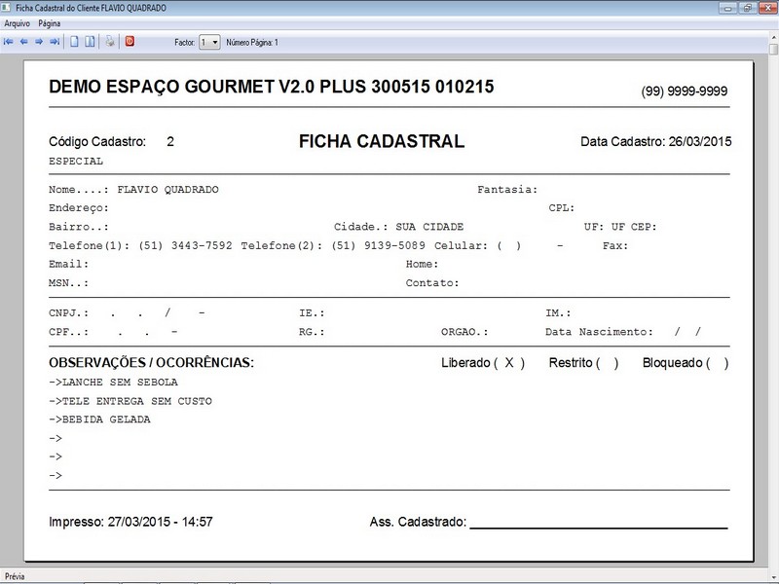The height and width of the screenshot is (584, 779).
Task: Click the Endereço: label
Action: click(79, 208)
